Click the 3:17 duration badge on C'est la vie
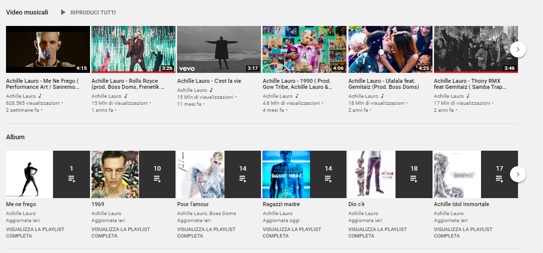 (x=253, y=68)
